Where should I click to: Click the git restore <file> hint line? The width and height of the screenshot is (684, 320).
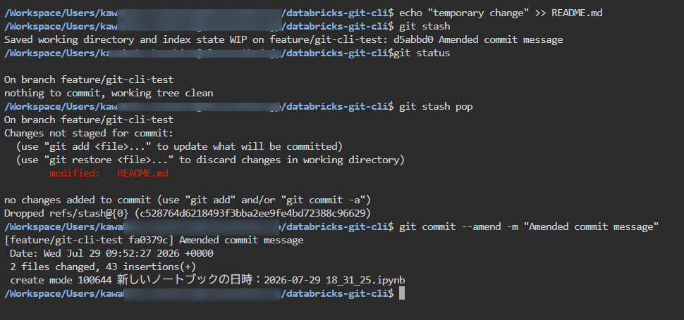210,160
